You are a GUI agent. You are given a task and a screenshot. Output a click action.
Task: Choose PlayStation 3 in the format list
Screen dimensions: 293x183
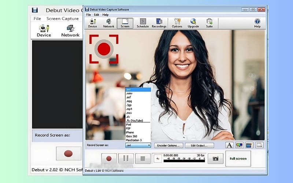(x=138, y=140)
